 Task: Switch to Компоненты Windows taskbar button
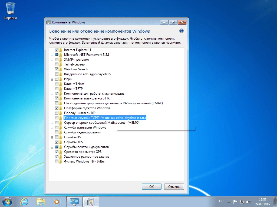coord(91,202)
